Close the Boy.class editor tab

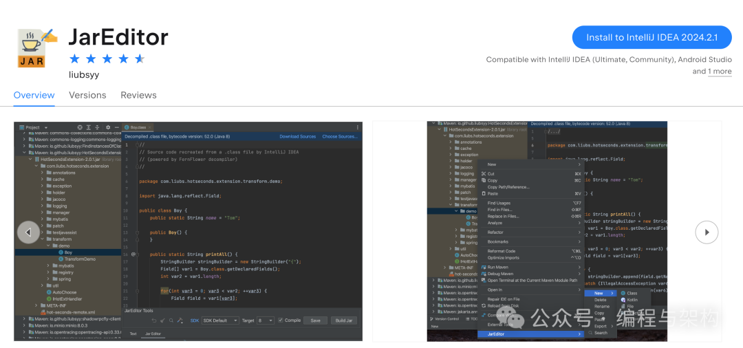(150, 127)
